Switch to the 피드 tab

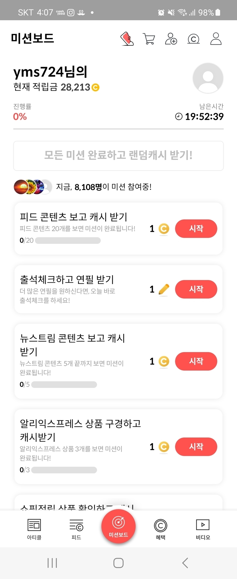point(76,529)
